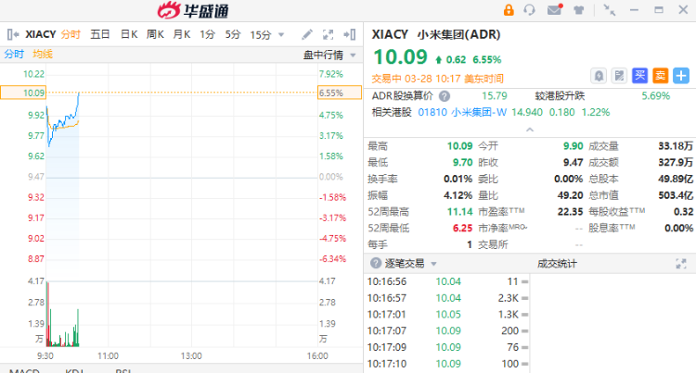
Task: Show help for ADR股换算价
Action: coord(445,96)
